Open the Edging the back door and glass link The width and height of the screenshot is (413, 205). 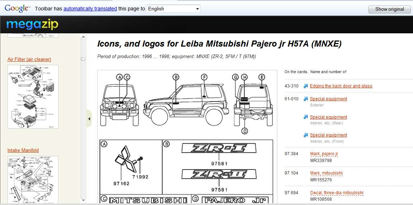pyautogui.click(x=341, y=86)
